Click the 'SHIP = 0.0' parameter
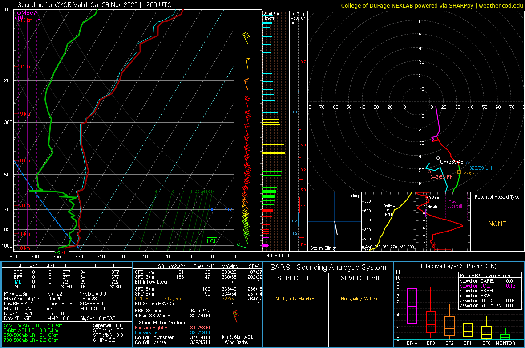525x348 pixels. pos(104,340)
